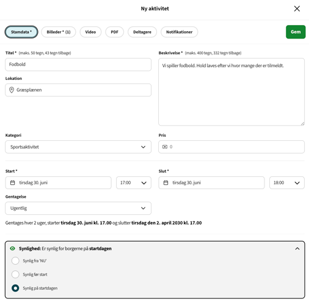The width and height of the screenshot is (309, 302).
Task: Click the location pin icon in Lokation
Action: coord(12,90)
